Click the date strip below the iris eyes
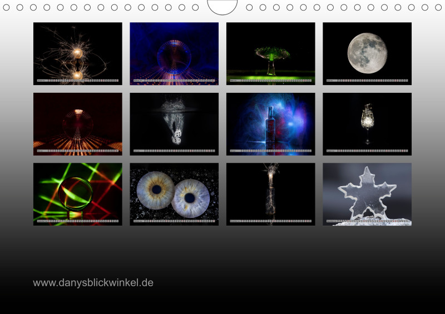Image resolution: width=445 pixels, height=314 pixels. [174, 221]
